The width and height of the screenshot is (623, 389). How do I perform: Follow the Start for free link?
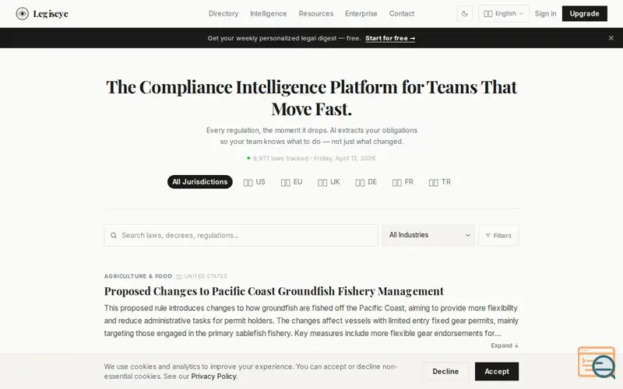click(390, 38)
